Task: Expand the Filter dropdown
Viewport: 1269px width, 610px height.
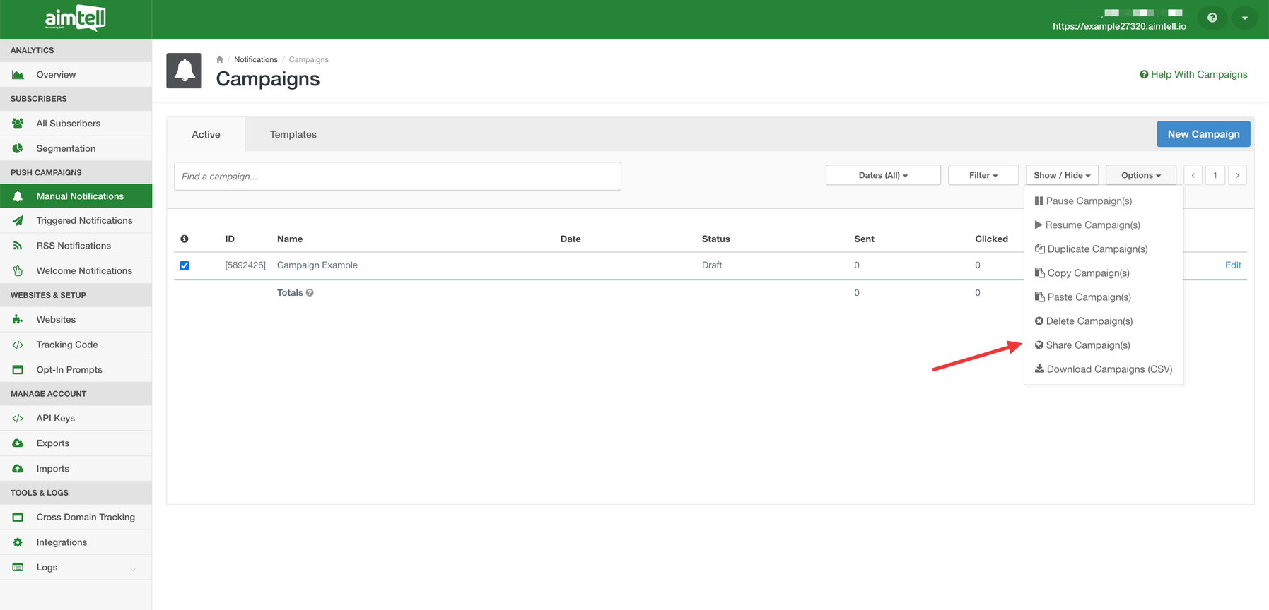Action: coord(983,175)
